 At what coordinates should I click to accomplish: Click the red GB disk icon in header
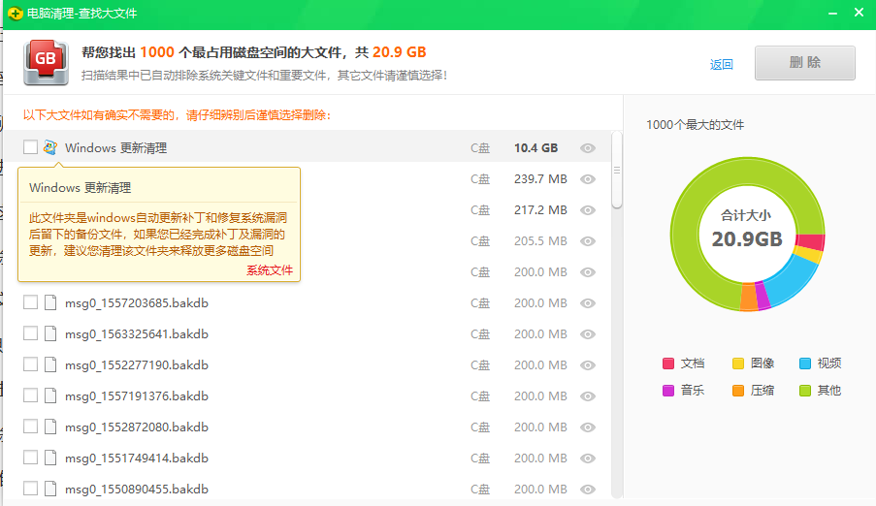(x=45, y=62)
